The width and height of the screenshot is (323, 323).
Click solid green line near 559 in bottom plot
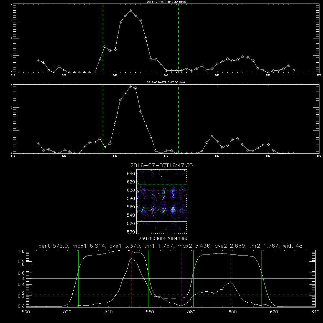(148, 278)
